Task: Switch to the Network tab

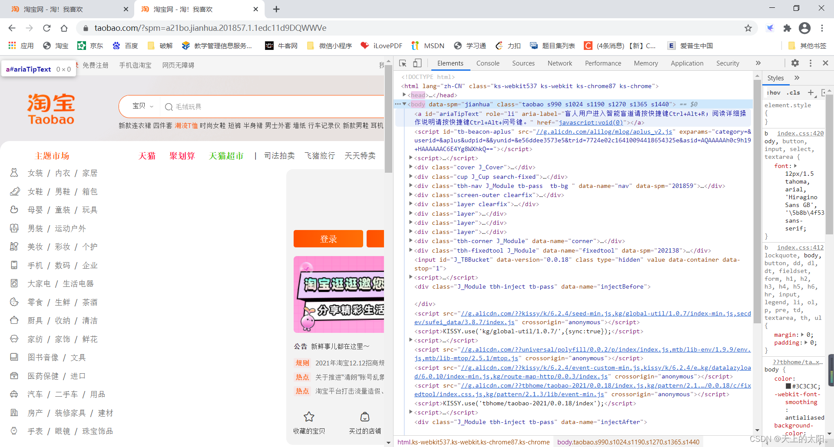Action: click(559, 63)
